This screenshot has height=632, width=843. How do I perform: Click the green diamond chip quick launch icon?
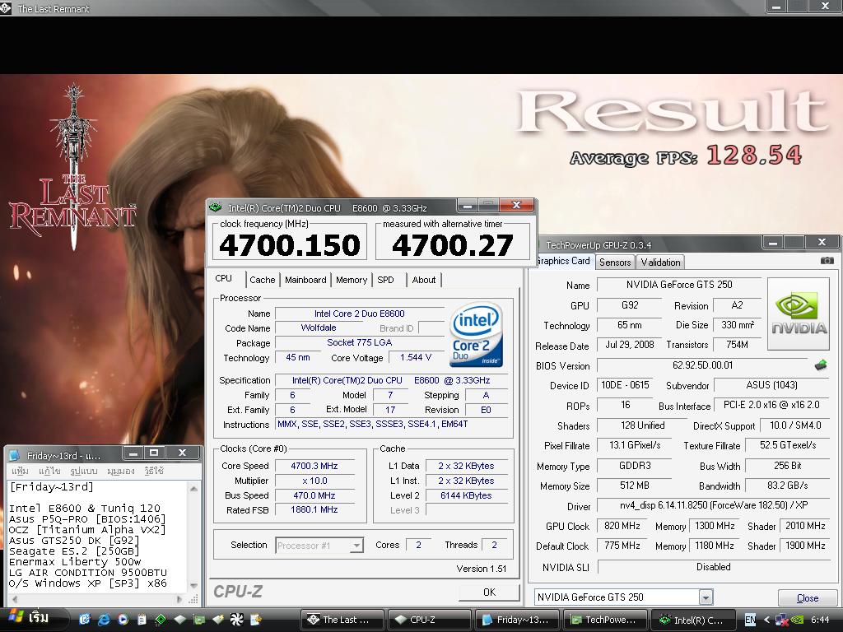tap(161, 620)
